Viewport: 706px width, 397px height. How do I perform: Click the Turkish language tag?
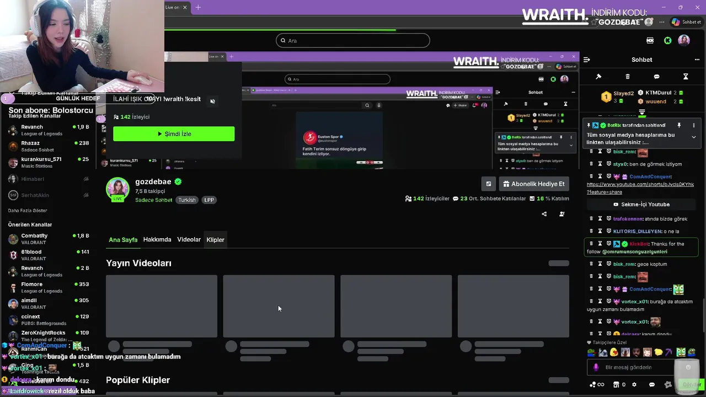coord(187,200)
